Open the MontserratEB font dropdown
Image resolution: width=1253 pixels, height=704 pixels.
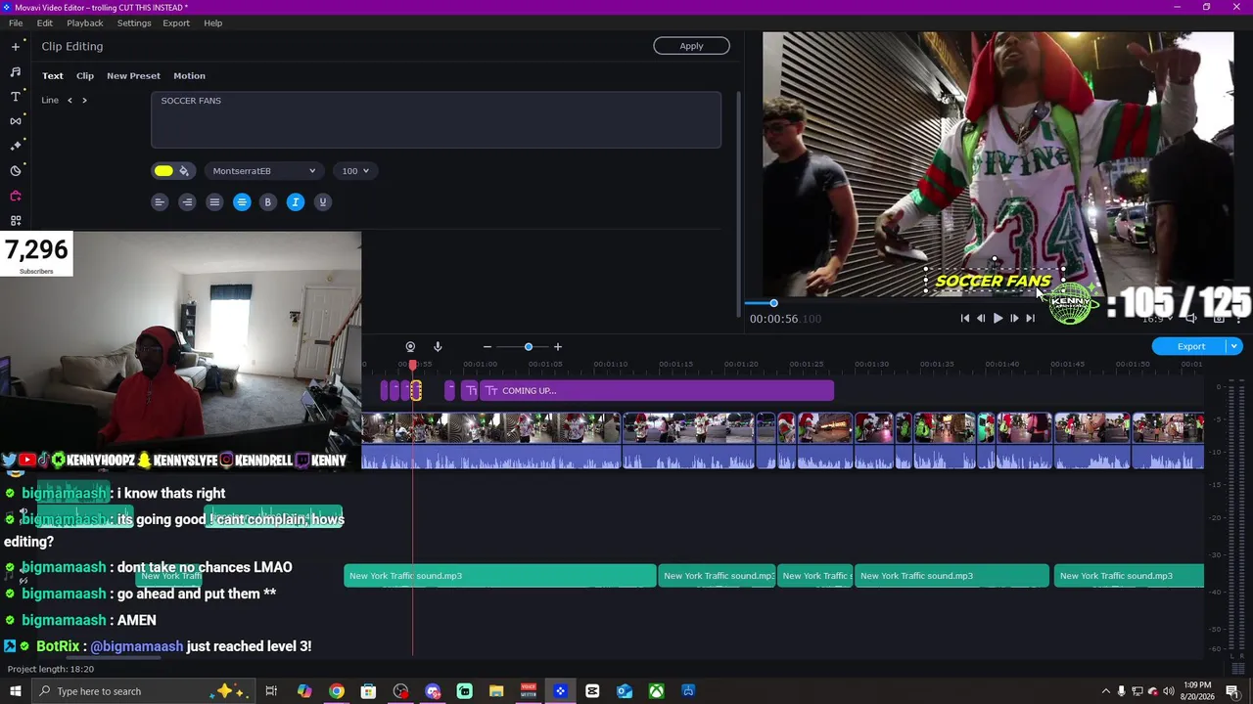(x=263, y=171)
